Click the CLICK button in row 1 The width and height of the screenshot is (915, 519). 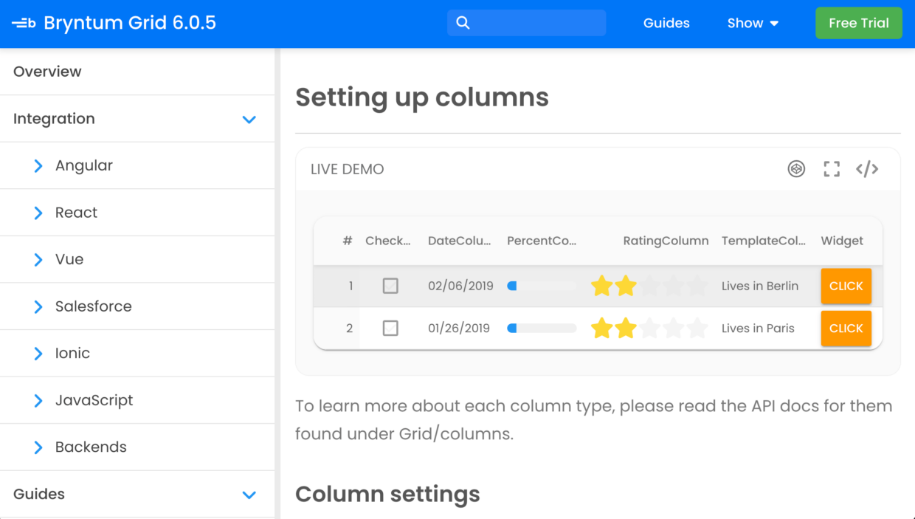pos(846,286)
